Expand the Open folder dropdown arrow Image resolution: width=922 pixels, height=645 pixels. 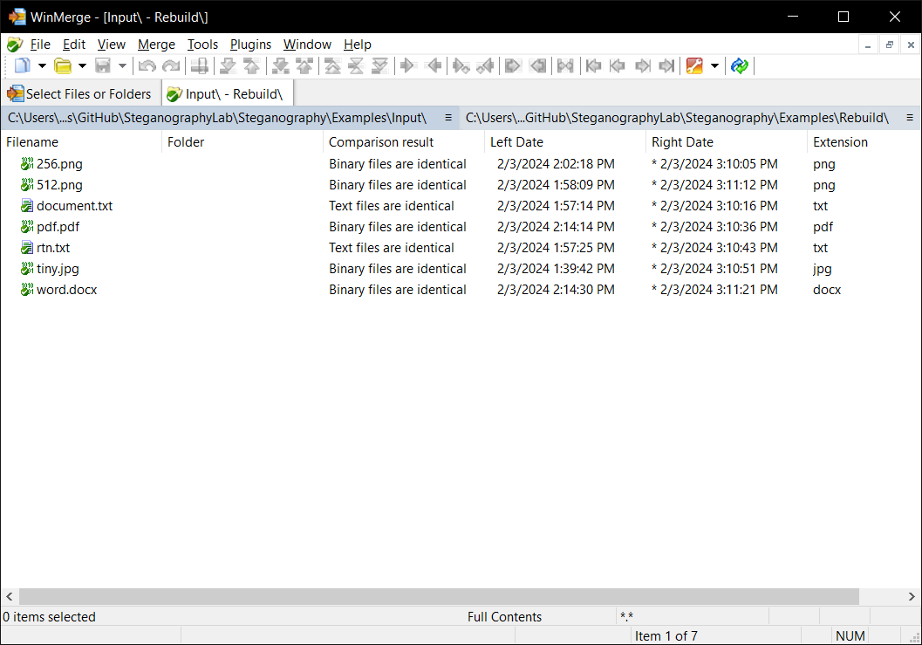point(82,66)
